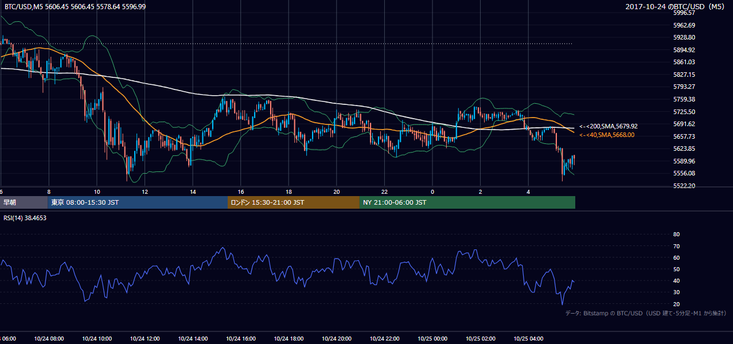Click the 2017-10-24 BTC/USD (M5) title
This screenshot has width=733, height=344.
pyautogui.click(x=676, y=7)
